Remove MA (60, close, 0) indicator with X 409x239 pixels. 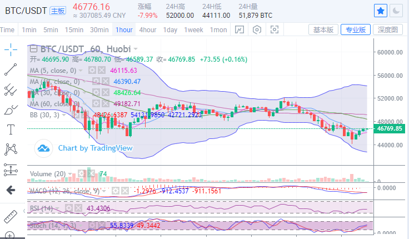(106, 103)
